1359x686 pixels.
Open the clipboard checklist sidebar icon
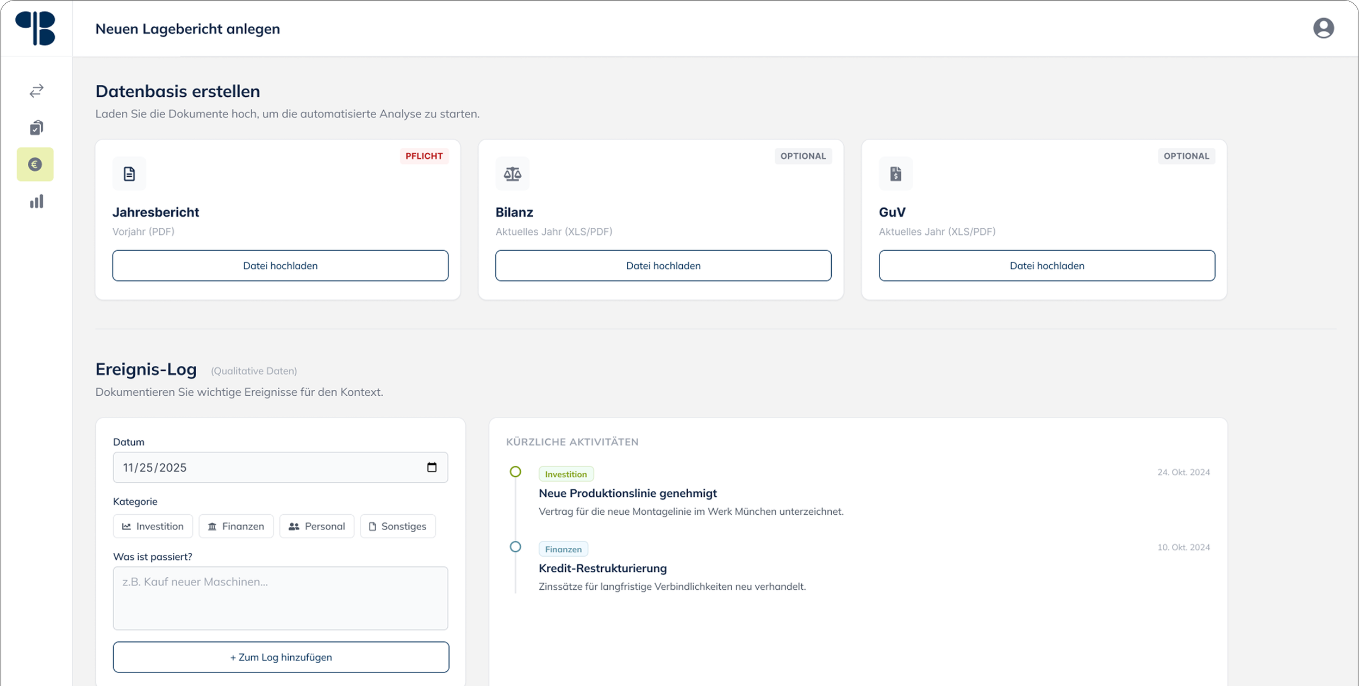[36, 128]
